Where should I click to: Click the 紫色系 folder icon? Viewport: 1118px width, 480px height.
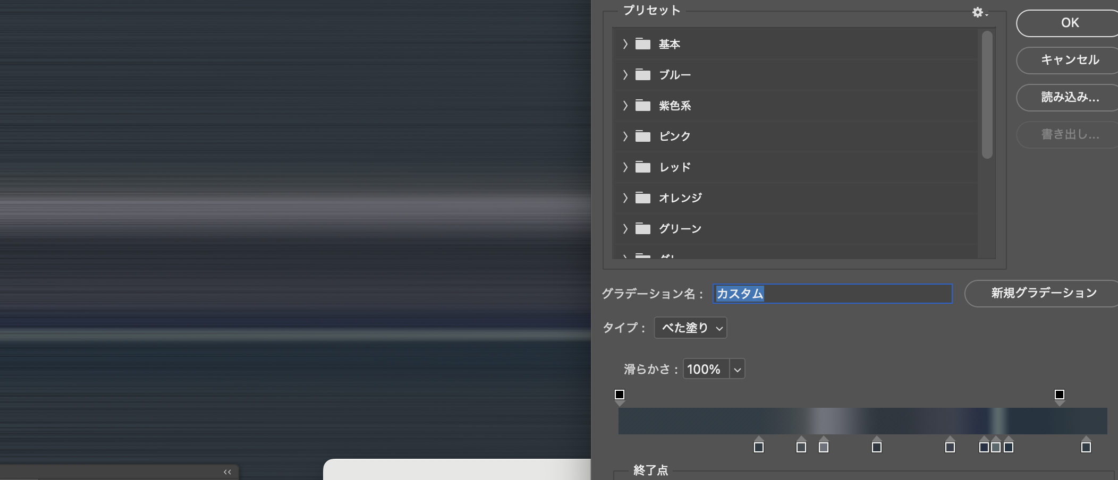pyautogui.click(x=643, y=106)
